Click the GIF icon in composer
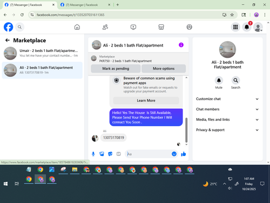 (x=118, y=154)
